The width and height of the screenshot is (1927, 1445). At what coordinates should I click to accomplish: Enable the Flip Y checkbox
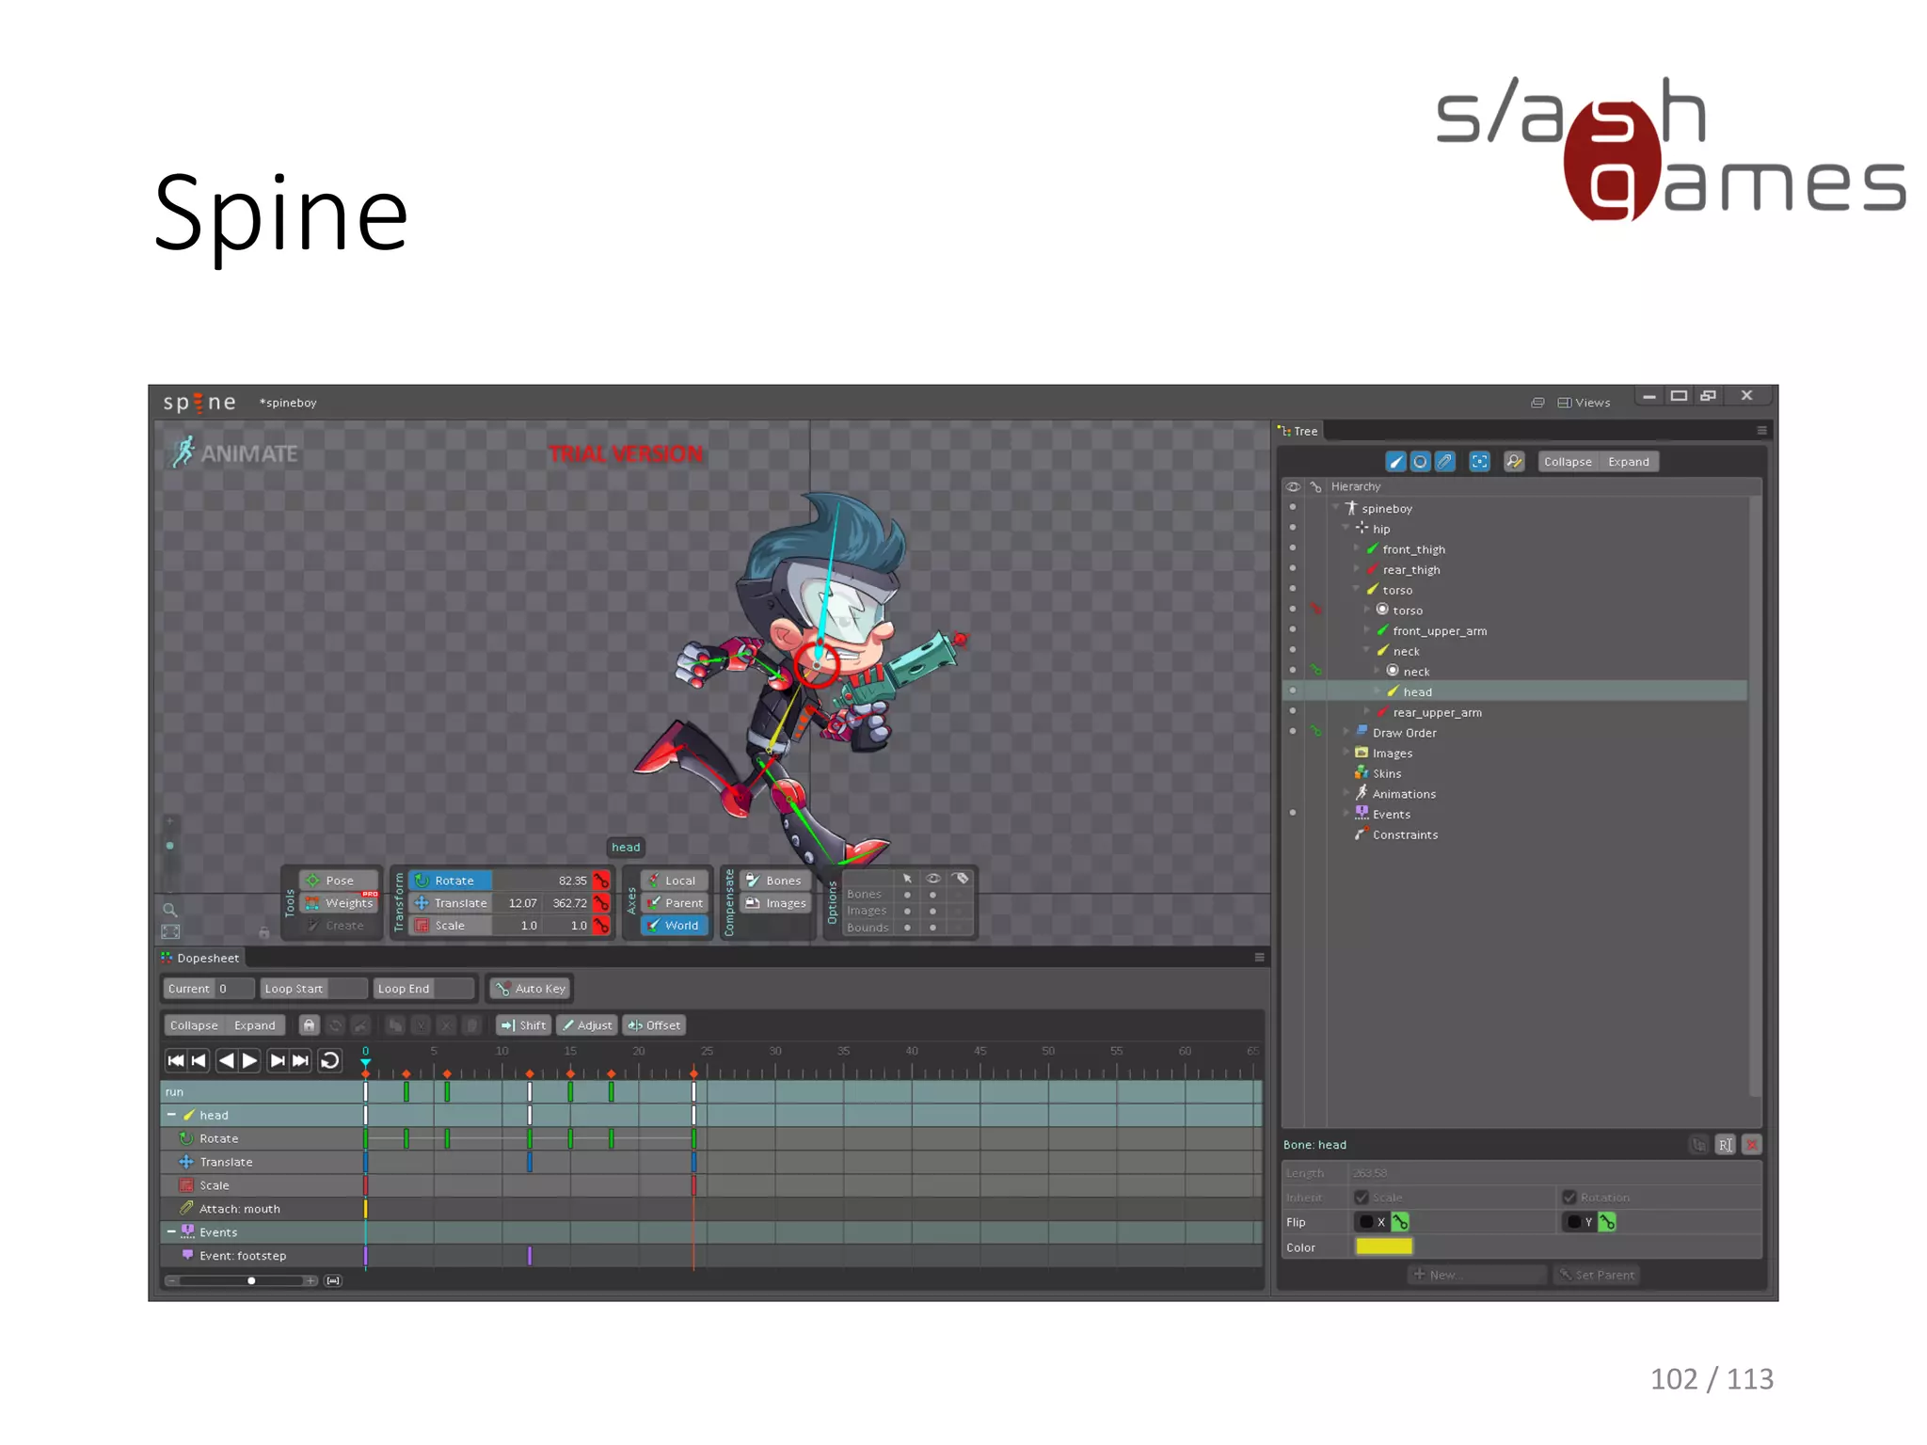(x=1574, y=1222)
